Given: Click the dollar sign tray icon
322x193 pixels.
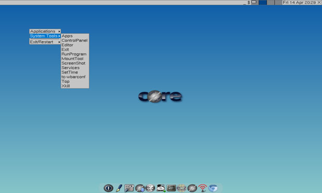Looking at the screenshot, I should click(249, 3).
